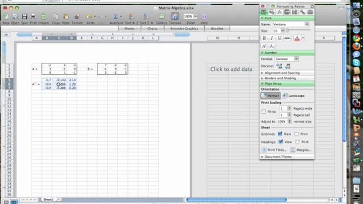This screenshot has height=204, width=363.
Task: Select Portrait orientation
Action: pos(271,96)
